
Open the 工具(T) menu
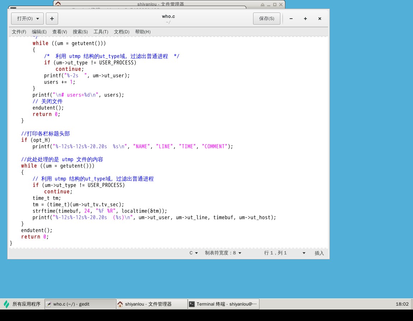(x=101, y=32)
